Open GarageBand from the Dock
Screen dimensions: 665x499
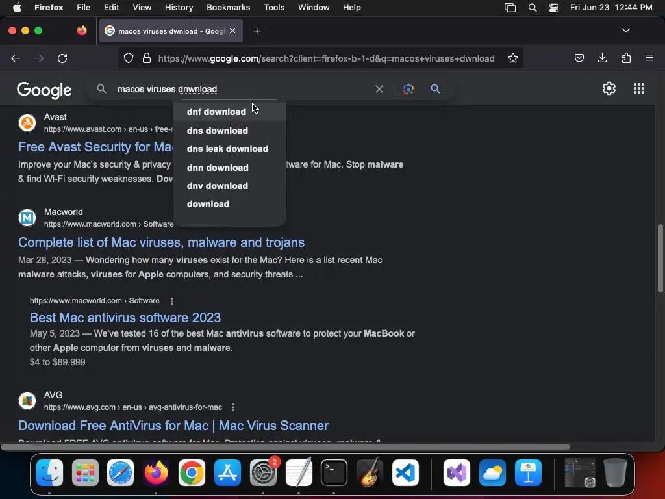[x=370, y=472]
